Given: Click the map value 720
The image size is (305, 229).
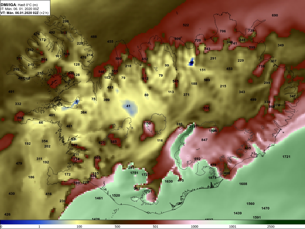Looking at the screenshot, I should click(x=198, y=40).
